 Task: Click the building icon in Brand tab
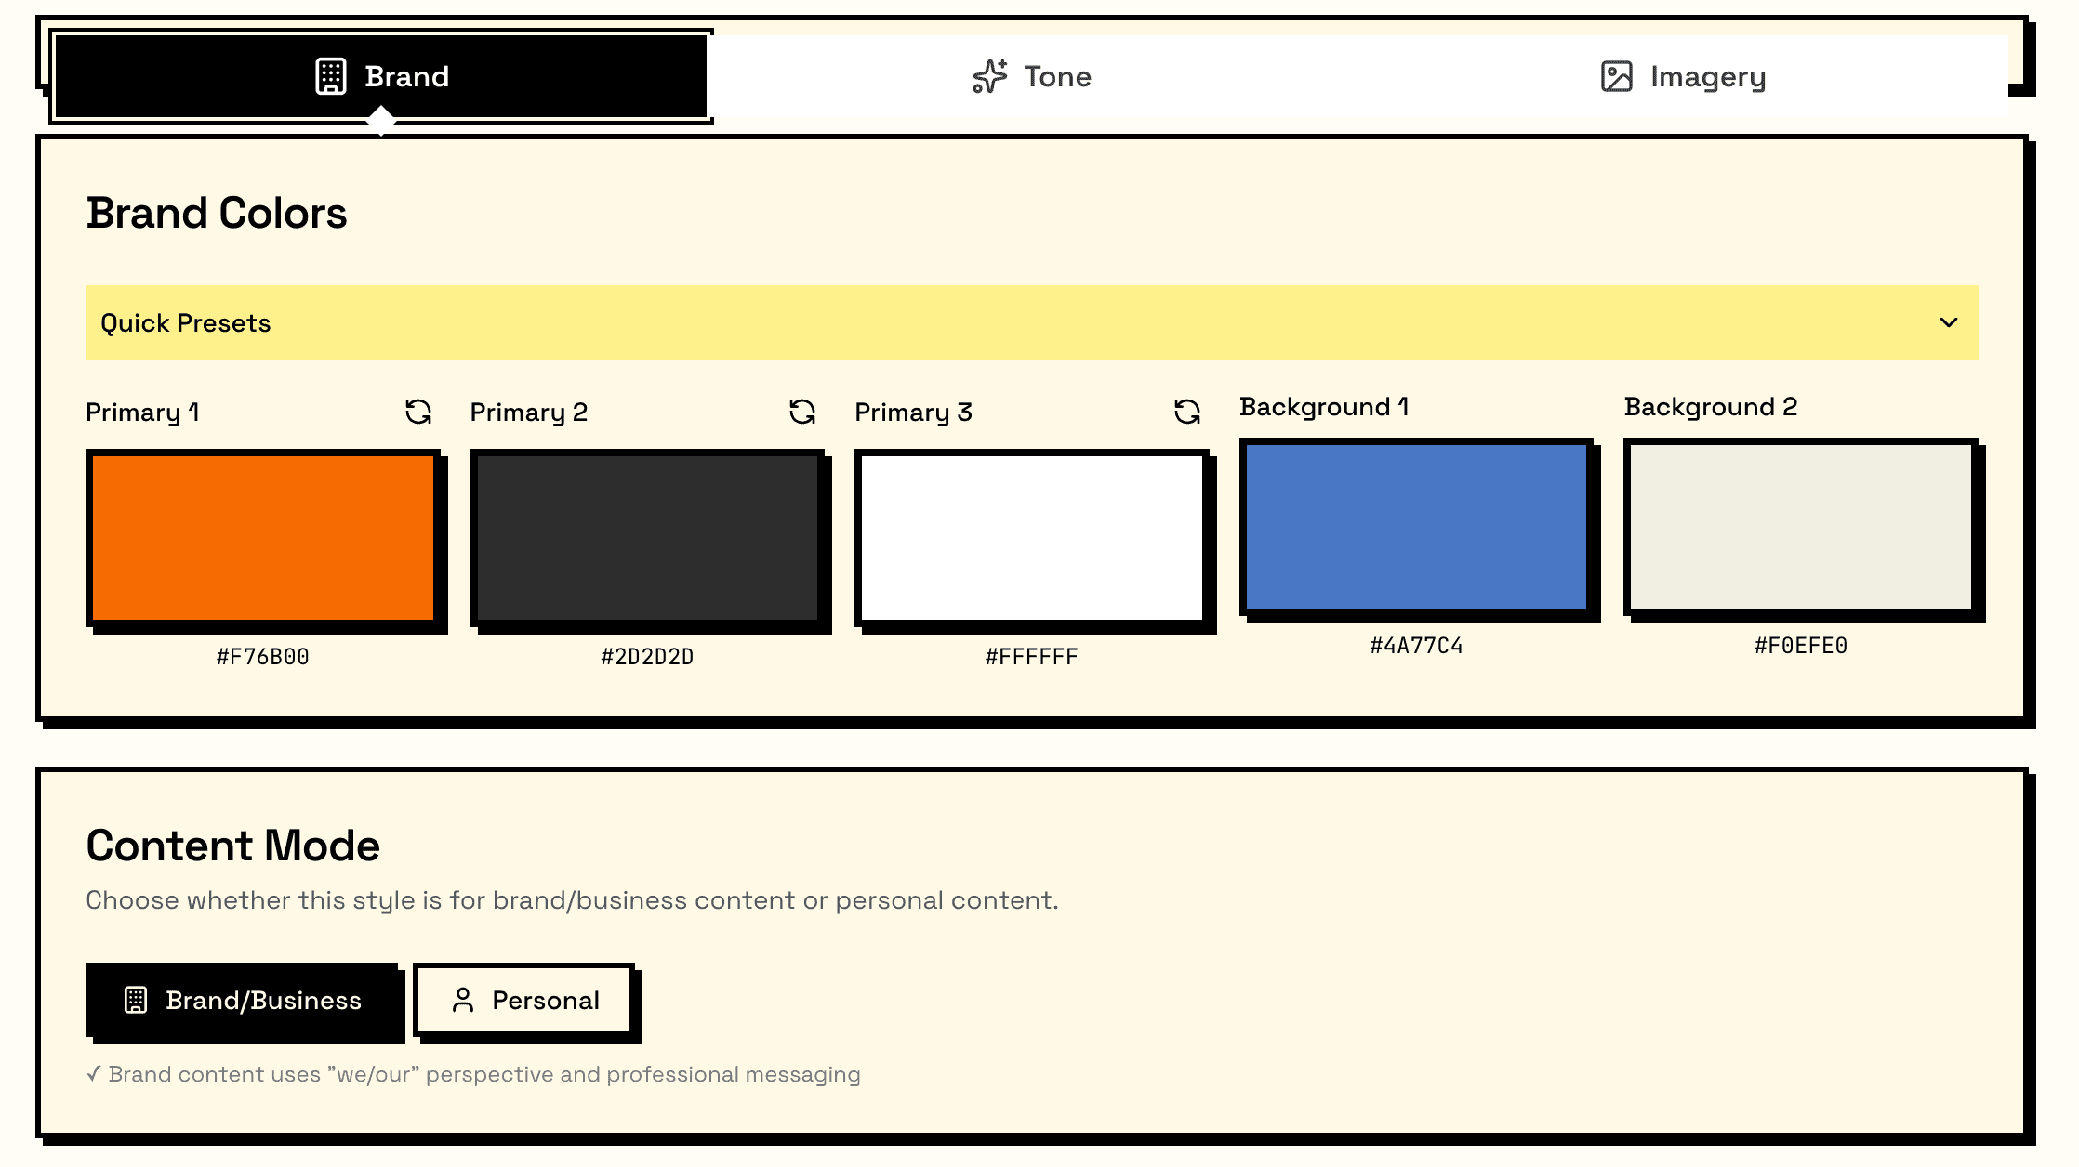pos(331,76)
